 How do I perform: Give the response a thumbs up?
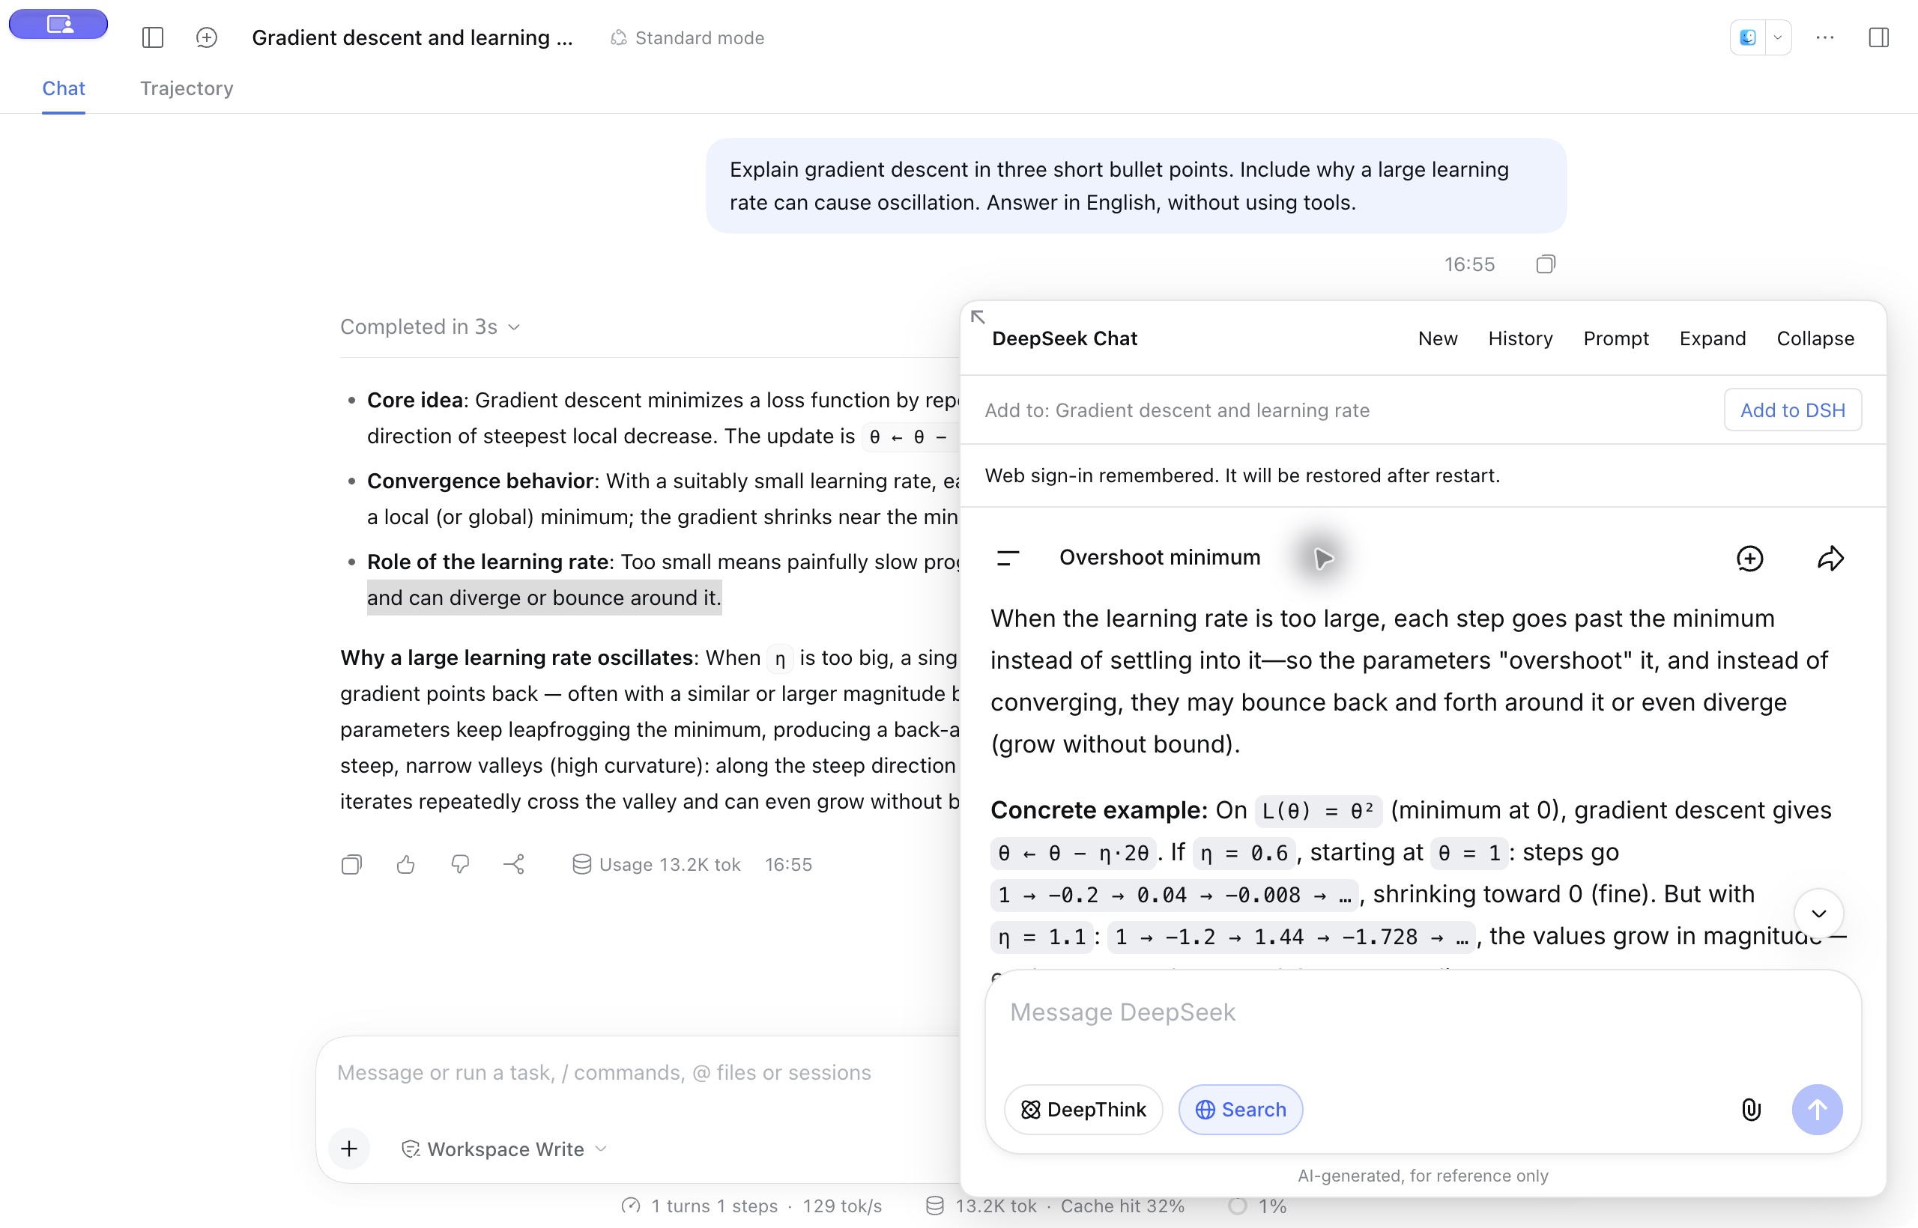coord(405,864)
